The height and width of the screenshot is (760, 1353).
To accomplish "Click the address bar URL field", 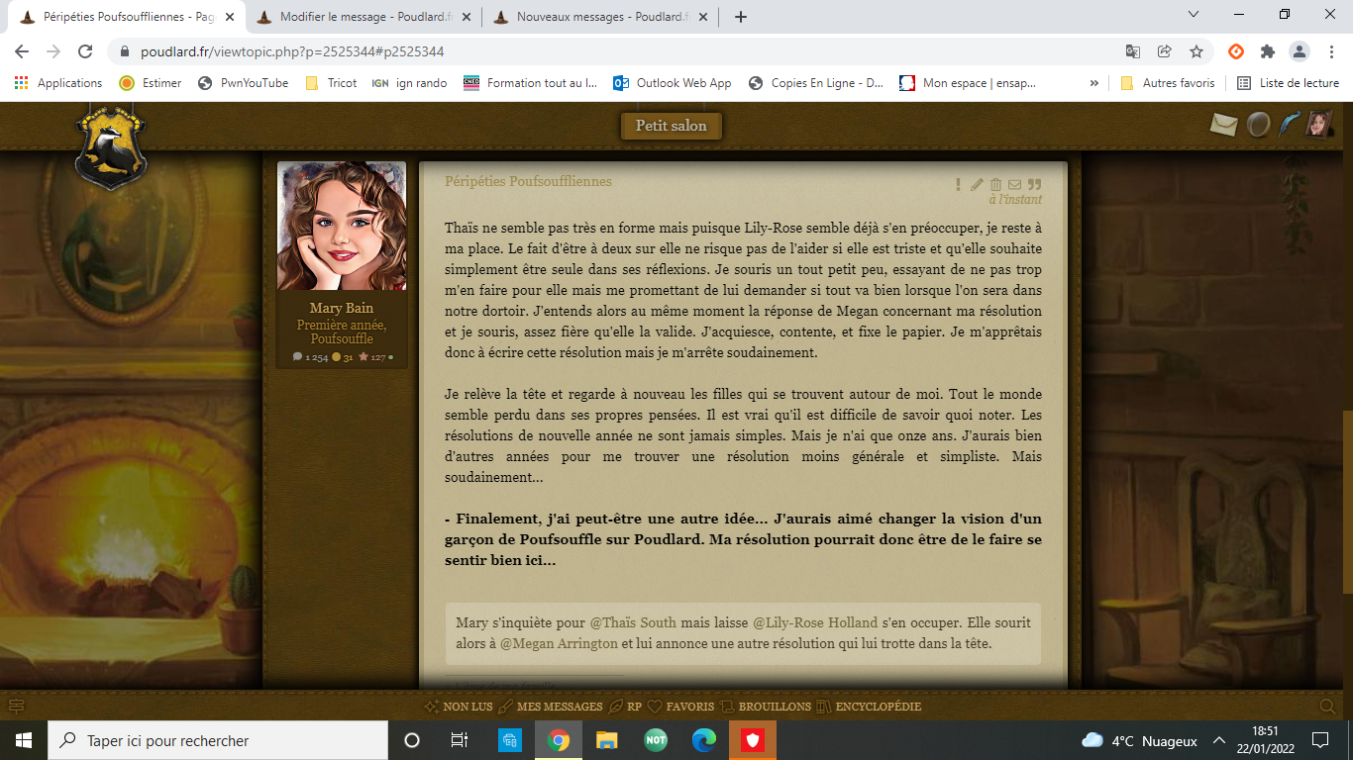I will (614, 51).
